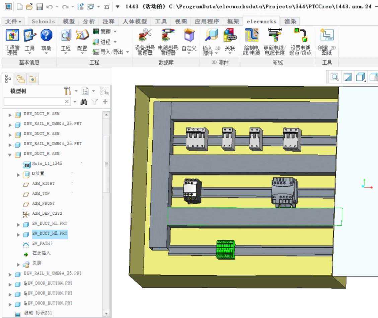Open the 文件 menu
Viewport: 378px width, 318px height.
click(x=14, y=21)
